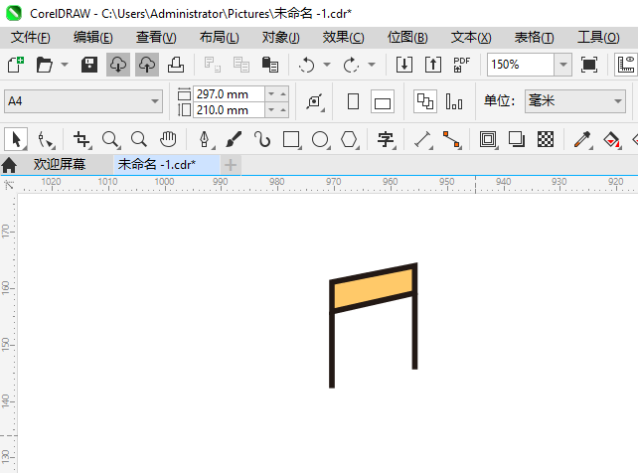The height and width of the screenshot is (473, 638).
Task: Select the Pen tool
Action: [x=205, y=139]
